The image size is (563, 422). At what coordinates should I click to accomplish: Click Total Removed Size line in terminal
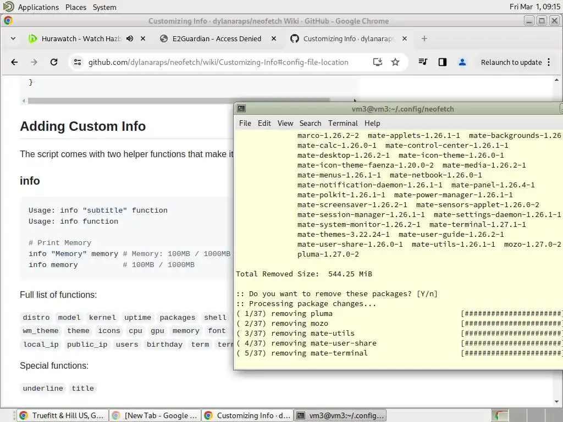(303, 274)
